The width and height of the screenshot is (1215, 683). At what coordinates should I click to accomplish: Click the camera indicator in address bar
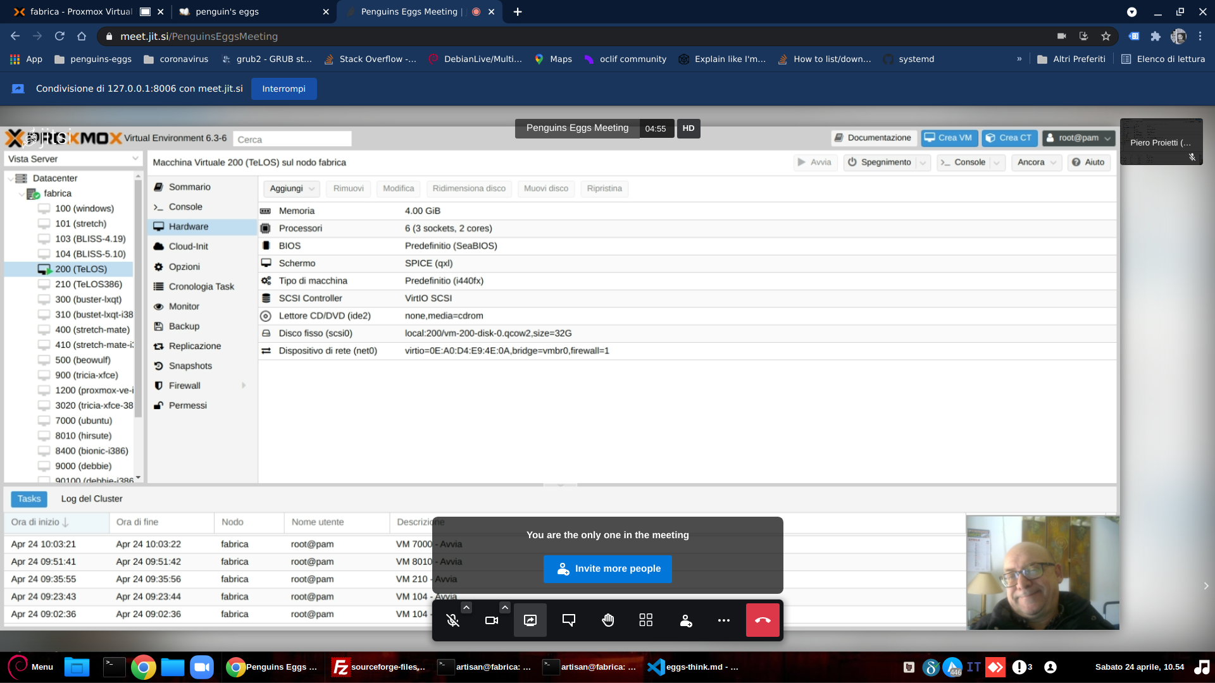(1062, 37)
